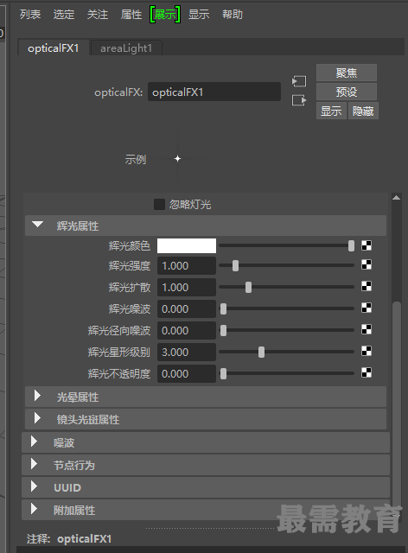Click the scrollbar up arrow
The width and height of the screenshot is (408, 553).
tap(397, 198)
